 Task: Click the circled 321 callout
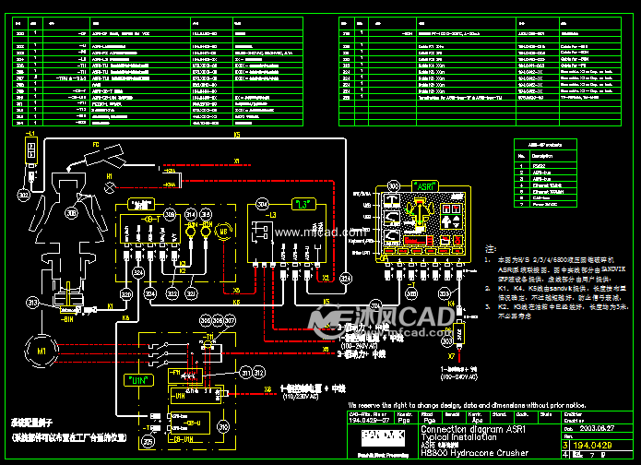[x=191, y=293]
